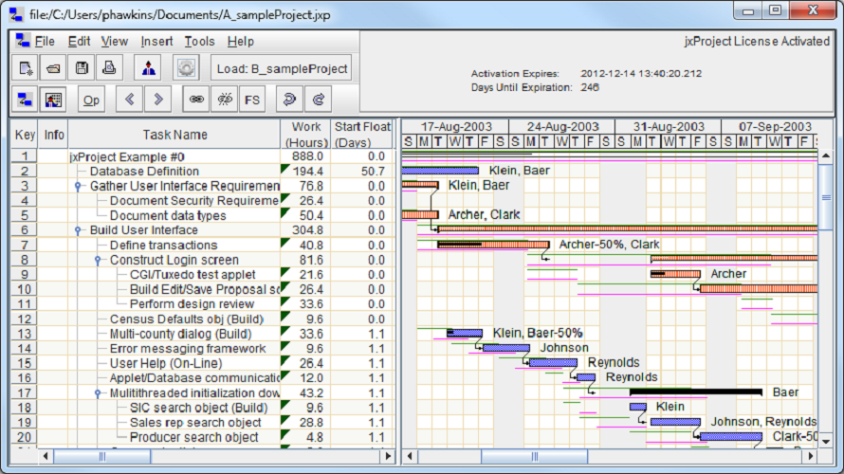Select the Sales rep search object task
The width and height of the screenshot is (844, 474).
coord(195,423)
